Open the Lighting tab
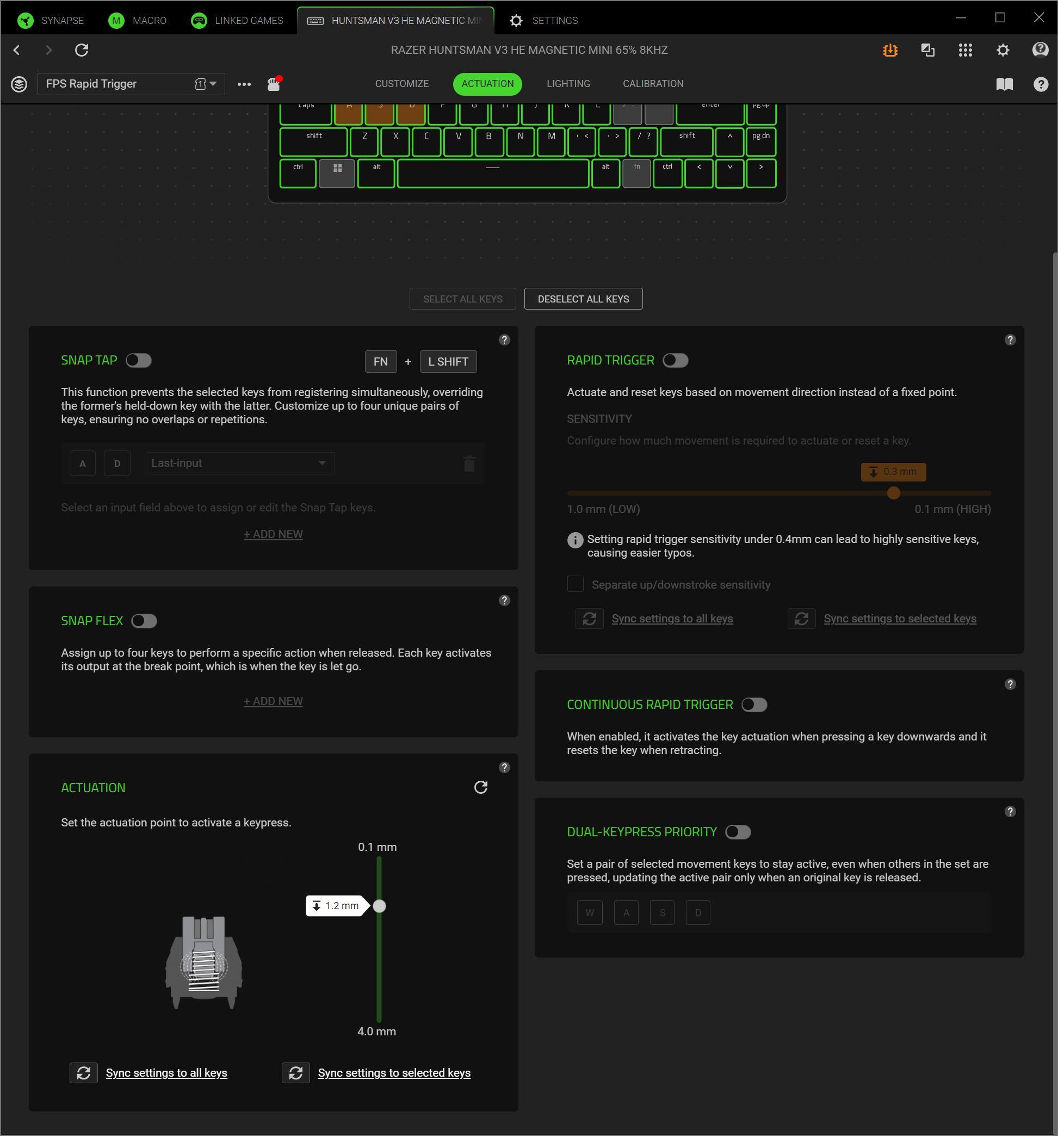1058x1136 pixels. (x=568, y=84)
